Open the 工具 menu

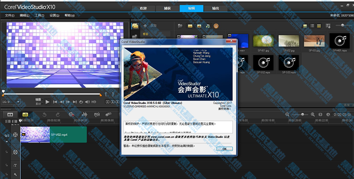coord(39,16)
